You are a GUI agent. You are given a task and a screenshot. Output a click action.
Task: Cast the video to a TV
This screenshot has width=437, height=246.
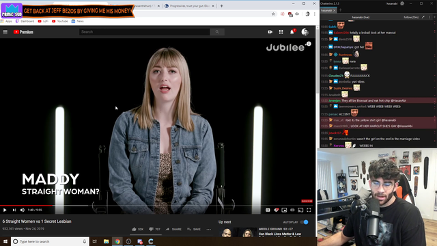point(300,210)
